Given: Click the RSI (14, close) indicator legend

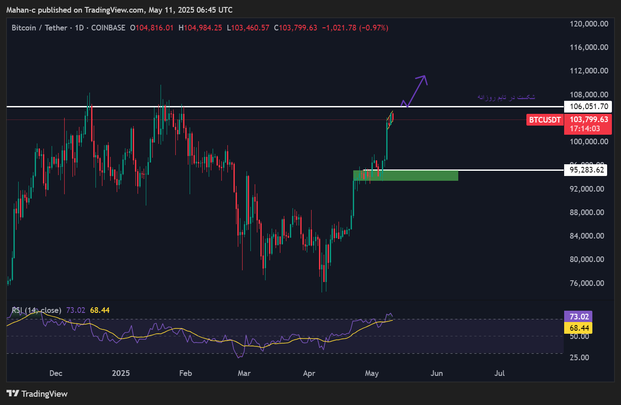Looking at the screenshot, I should click(36, 310).
